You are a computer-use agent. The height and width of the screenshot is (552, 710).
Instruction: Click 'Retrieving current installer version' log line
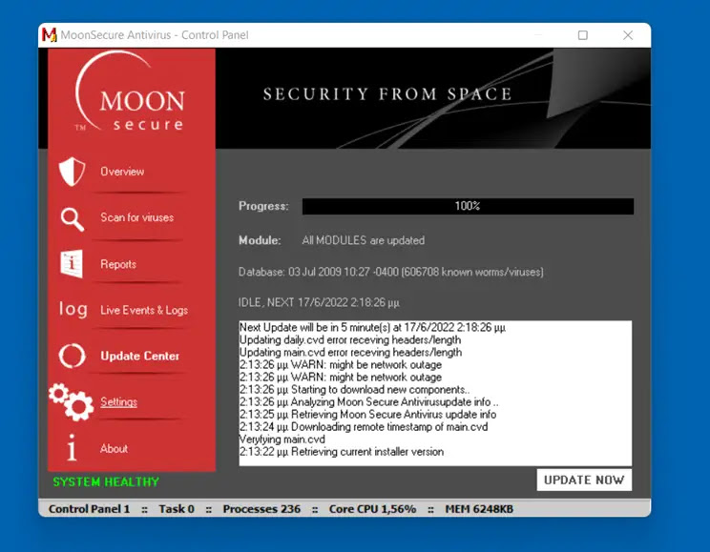342,452
